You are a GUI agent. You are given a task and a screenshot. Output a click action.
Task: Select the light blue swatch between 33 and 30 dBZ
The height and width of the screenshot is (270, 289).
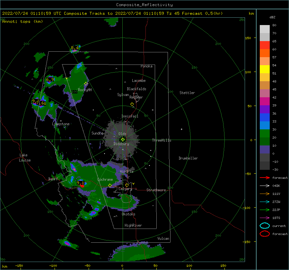coord(265,126)
